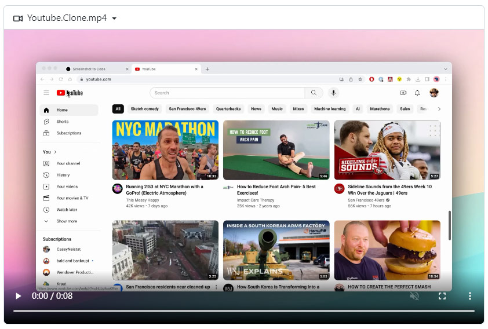Unmute the video player audio

pos(414,296)
